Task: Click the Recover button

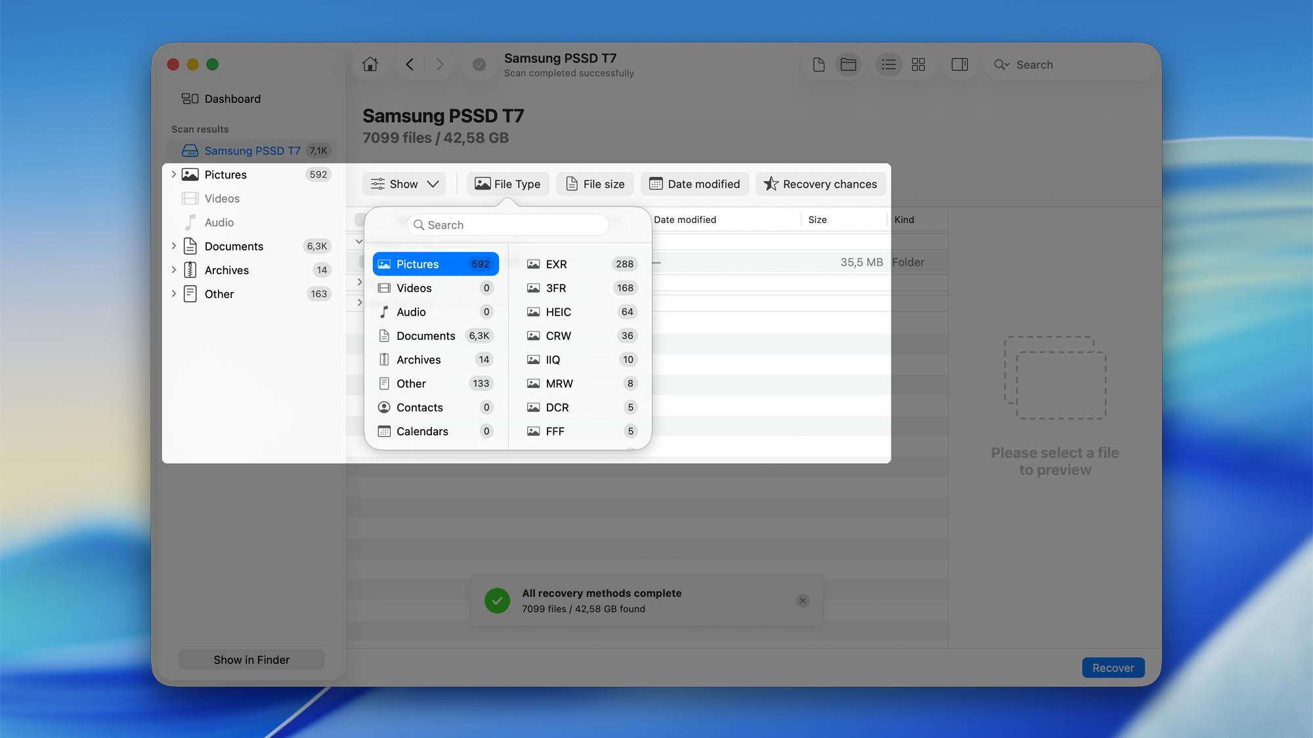Action: click(x=1113, y=667)
